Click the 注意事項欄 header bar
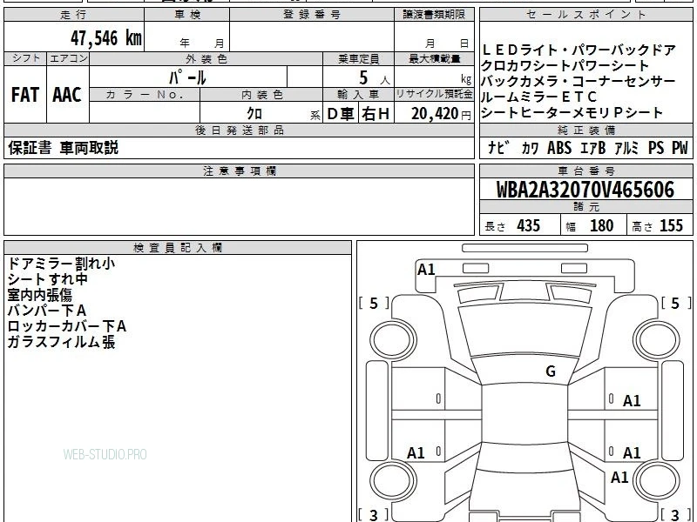Screen dimensions: 697x522 coord(239,171)
